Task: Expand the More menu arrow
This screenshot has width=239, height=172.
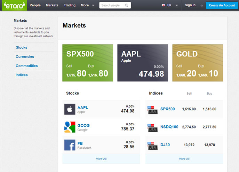Action: coord(93,5)
